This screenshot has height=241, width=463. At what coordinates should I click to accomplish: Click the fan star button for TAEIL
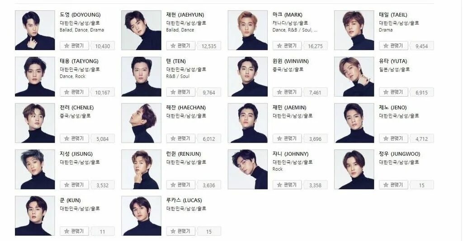393,46
